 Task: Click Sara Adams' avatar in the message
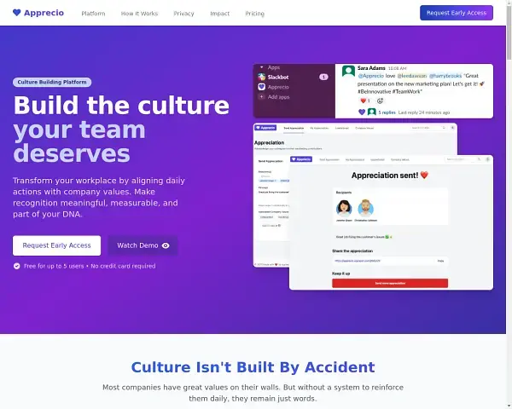[348, 72]
